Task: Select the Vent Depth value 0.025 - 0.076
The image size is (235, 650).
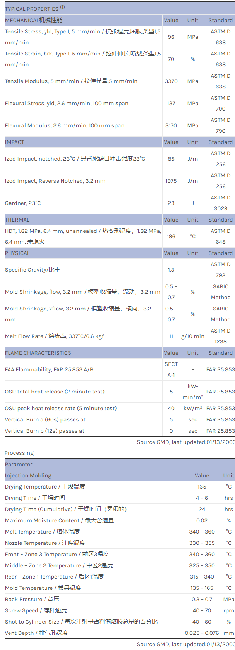Action: point(202,633)
